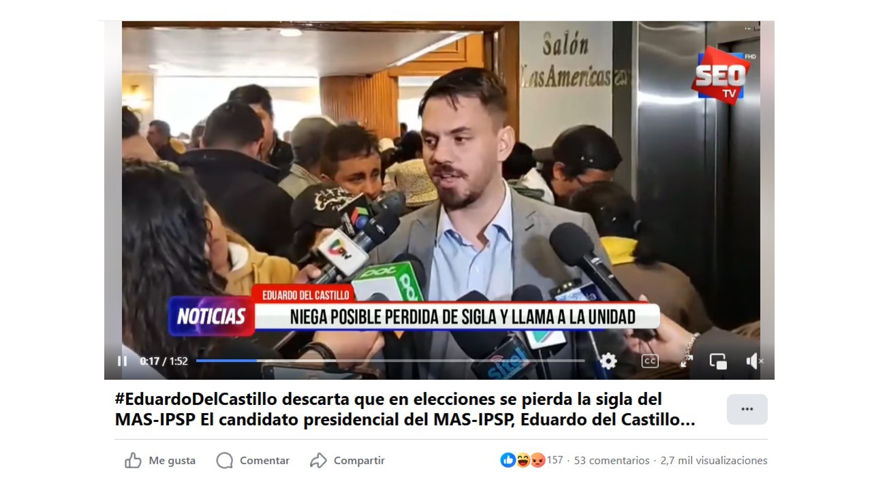The width and height of the screenshot is (872, 490).
Task: Click the share arrow icon
Action: [318, 461]
